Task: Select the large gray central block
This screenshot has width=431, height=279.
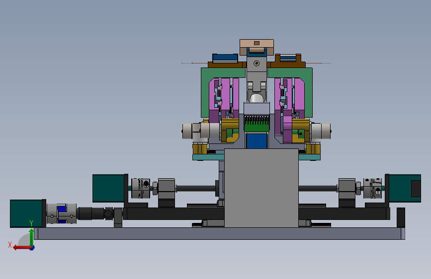Action: (261, 188)
